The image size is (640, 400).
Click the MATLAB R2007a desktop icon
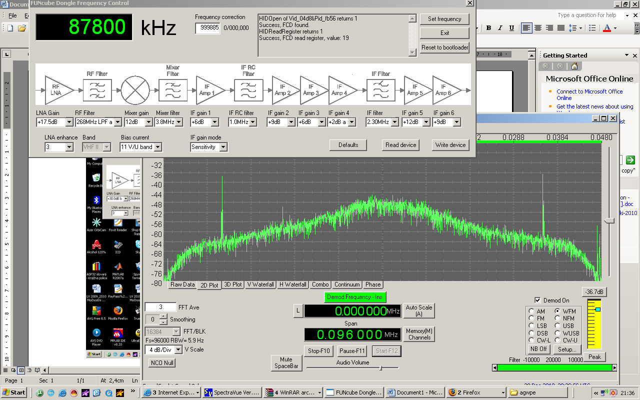pos(118,267)
